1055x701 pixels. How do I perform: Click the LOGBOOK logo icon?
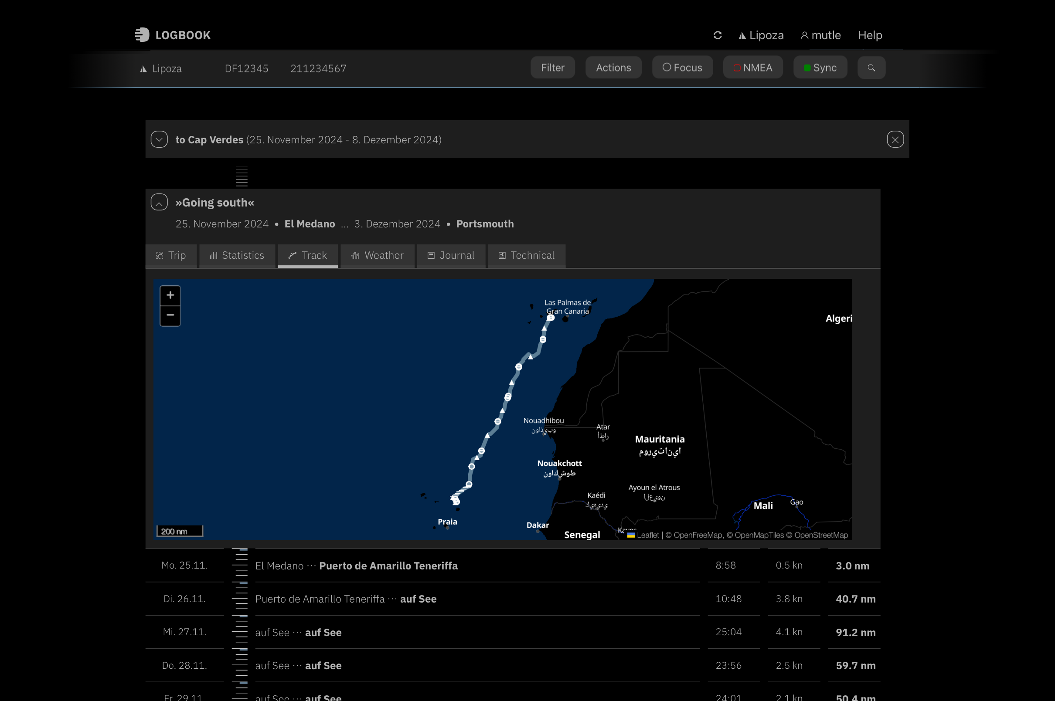click(143, 35)
